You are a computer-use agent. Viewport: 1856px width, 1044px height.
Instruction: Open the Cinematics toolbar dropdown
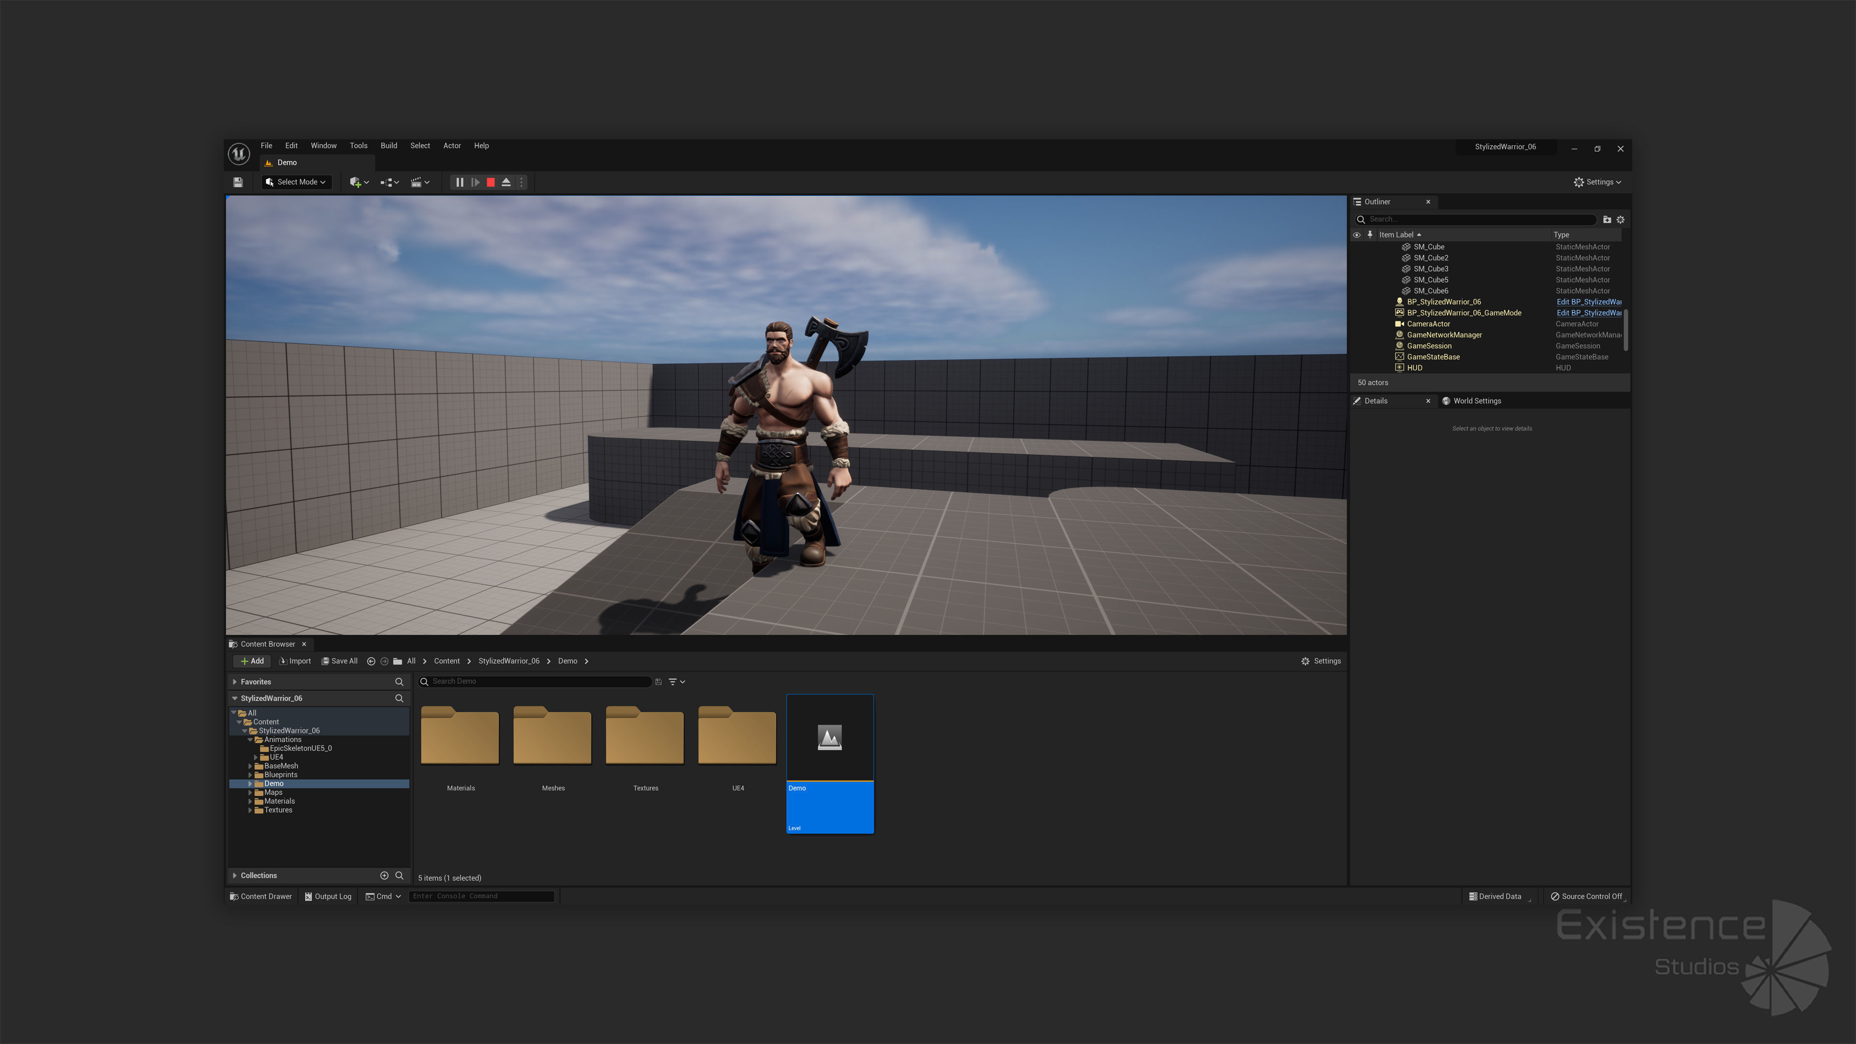click(420, 182)
